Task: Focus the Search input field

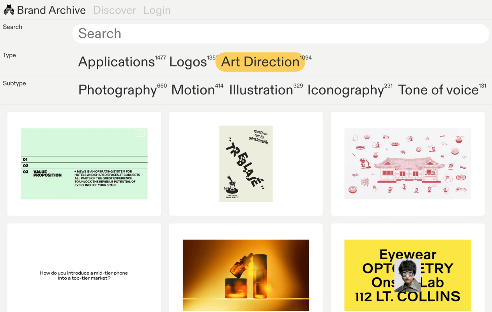Action: 281,34
